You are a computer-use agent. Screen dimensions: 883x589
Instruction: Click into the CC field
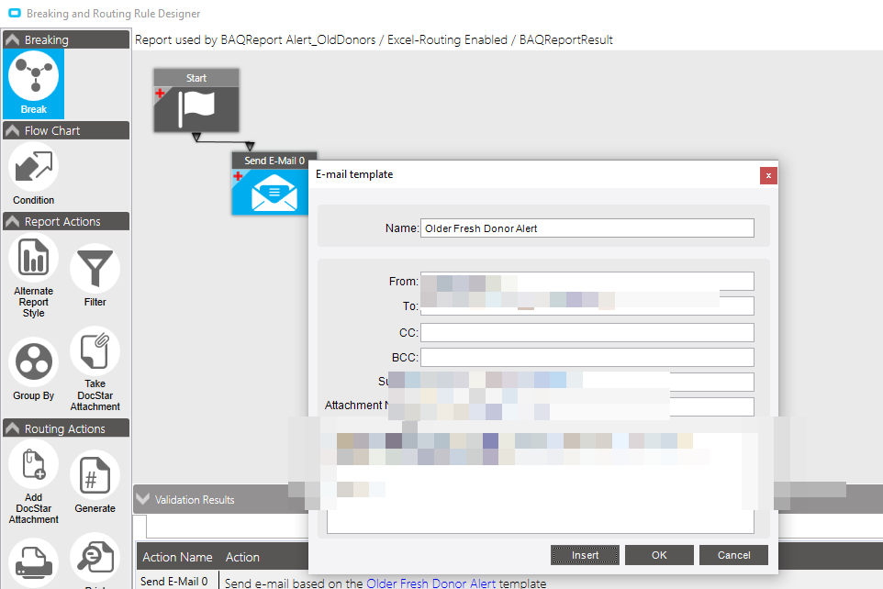coord(587,333)
